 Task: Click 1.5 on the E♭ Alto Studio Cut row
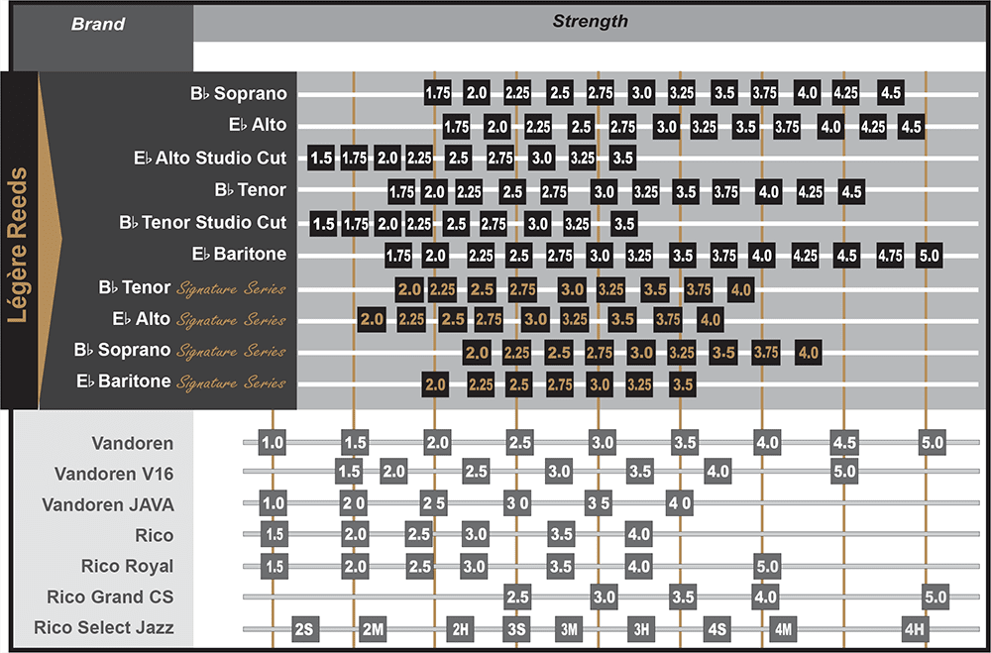click(x=321, y=158)
